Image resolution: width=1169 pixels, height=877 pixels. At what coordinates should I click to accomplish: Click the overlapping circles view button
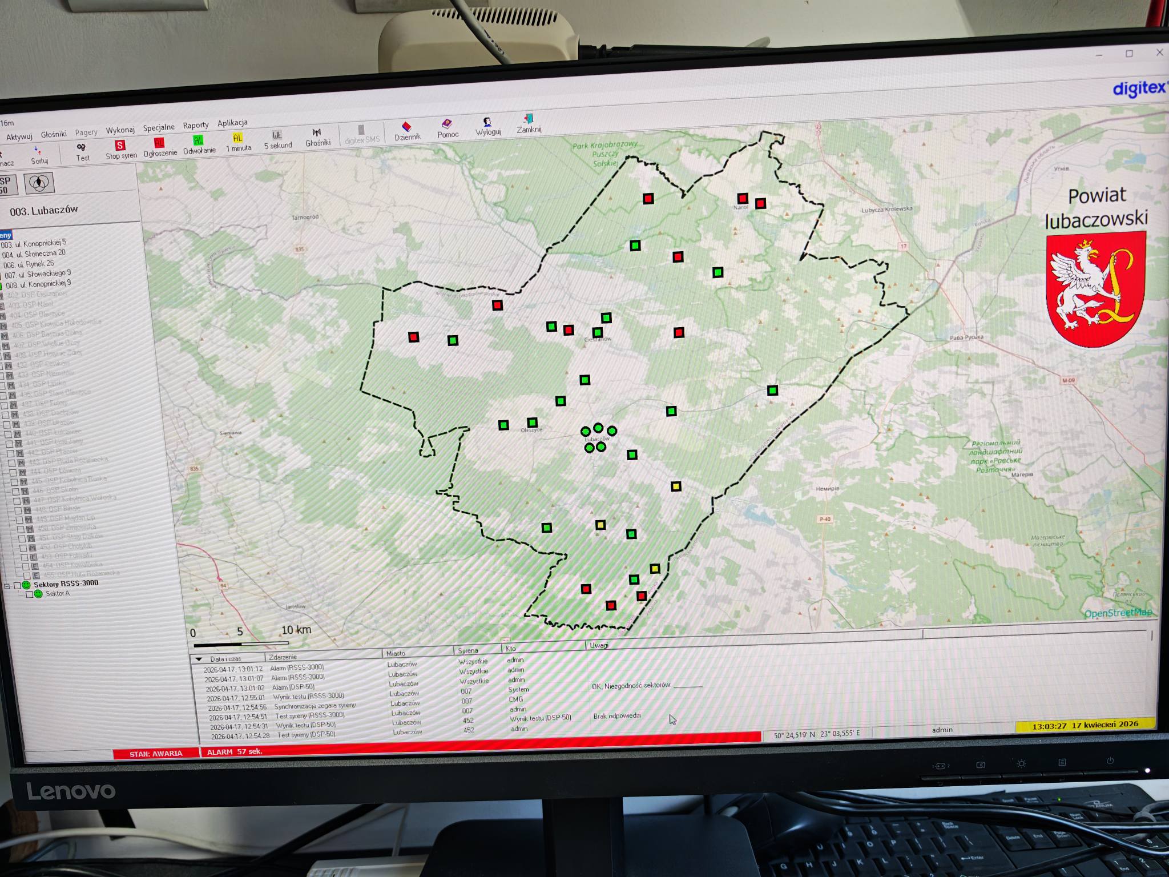(x=39, y=183)
